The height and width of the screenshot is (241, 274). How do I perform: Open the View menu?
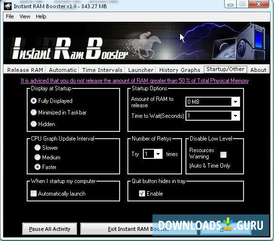(x=25, y=16)
